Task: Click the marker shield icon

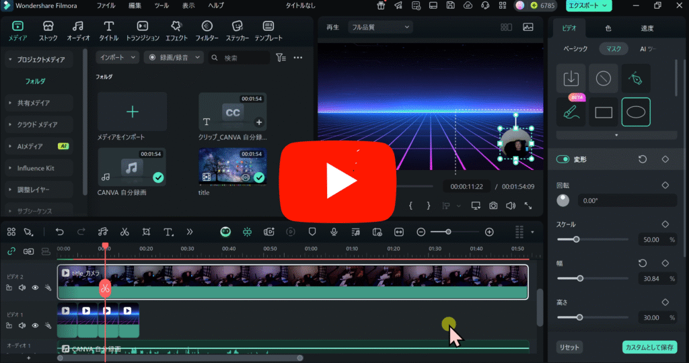Action: (312, 232)
